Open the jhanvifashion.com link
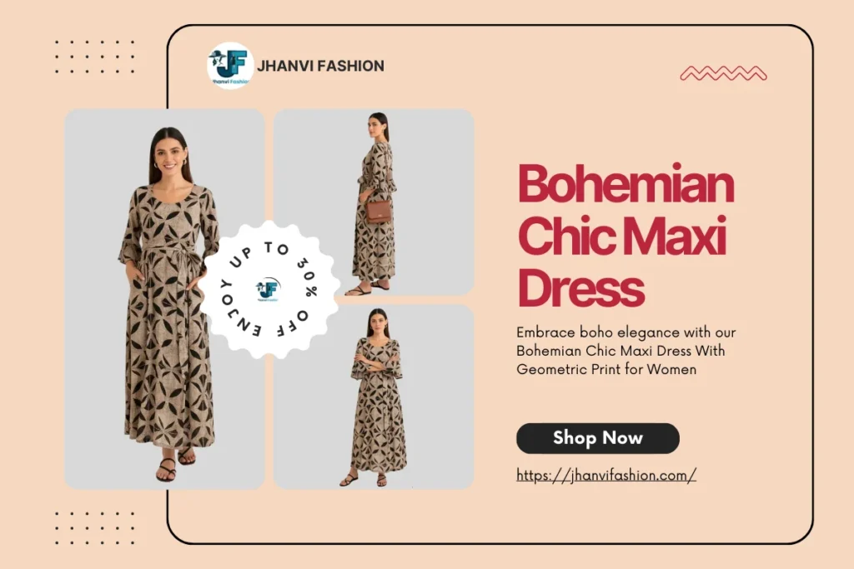The width and height of the screenshot is (854, 569). (x=606, y=475)
